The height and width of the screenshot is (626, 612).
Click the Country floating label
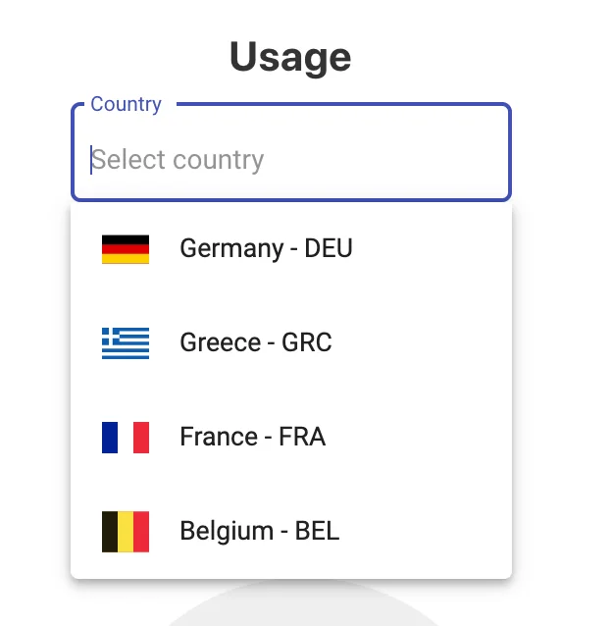(127, 105)
